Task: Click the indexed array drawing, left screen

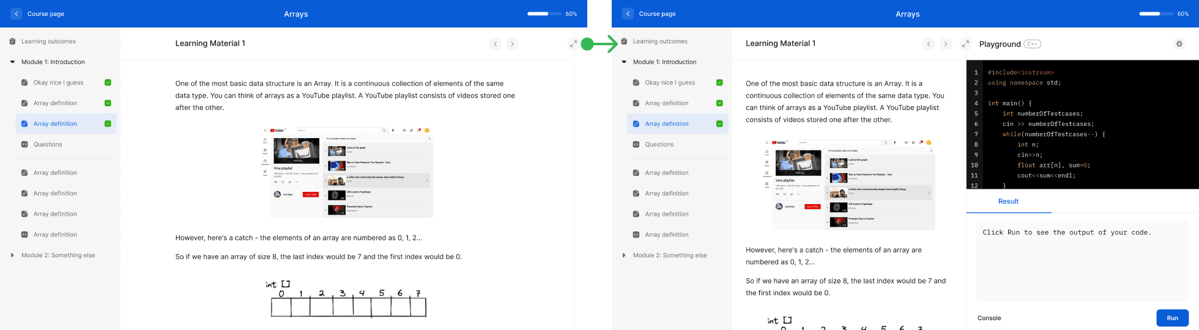Action: [x=346, y=299]
